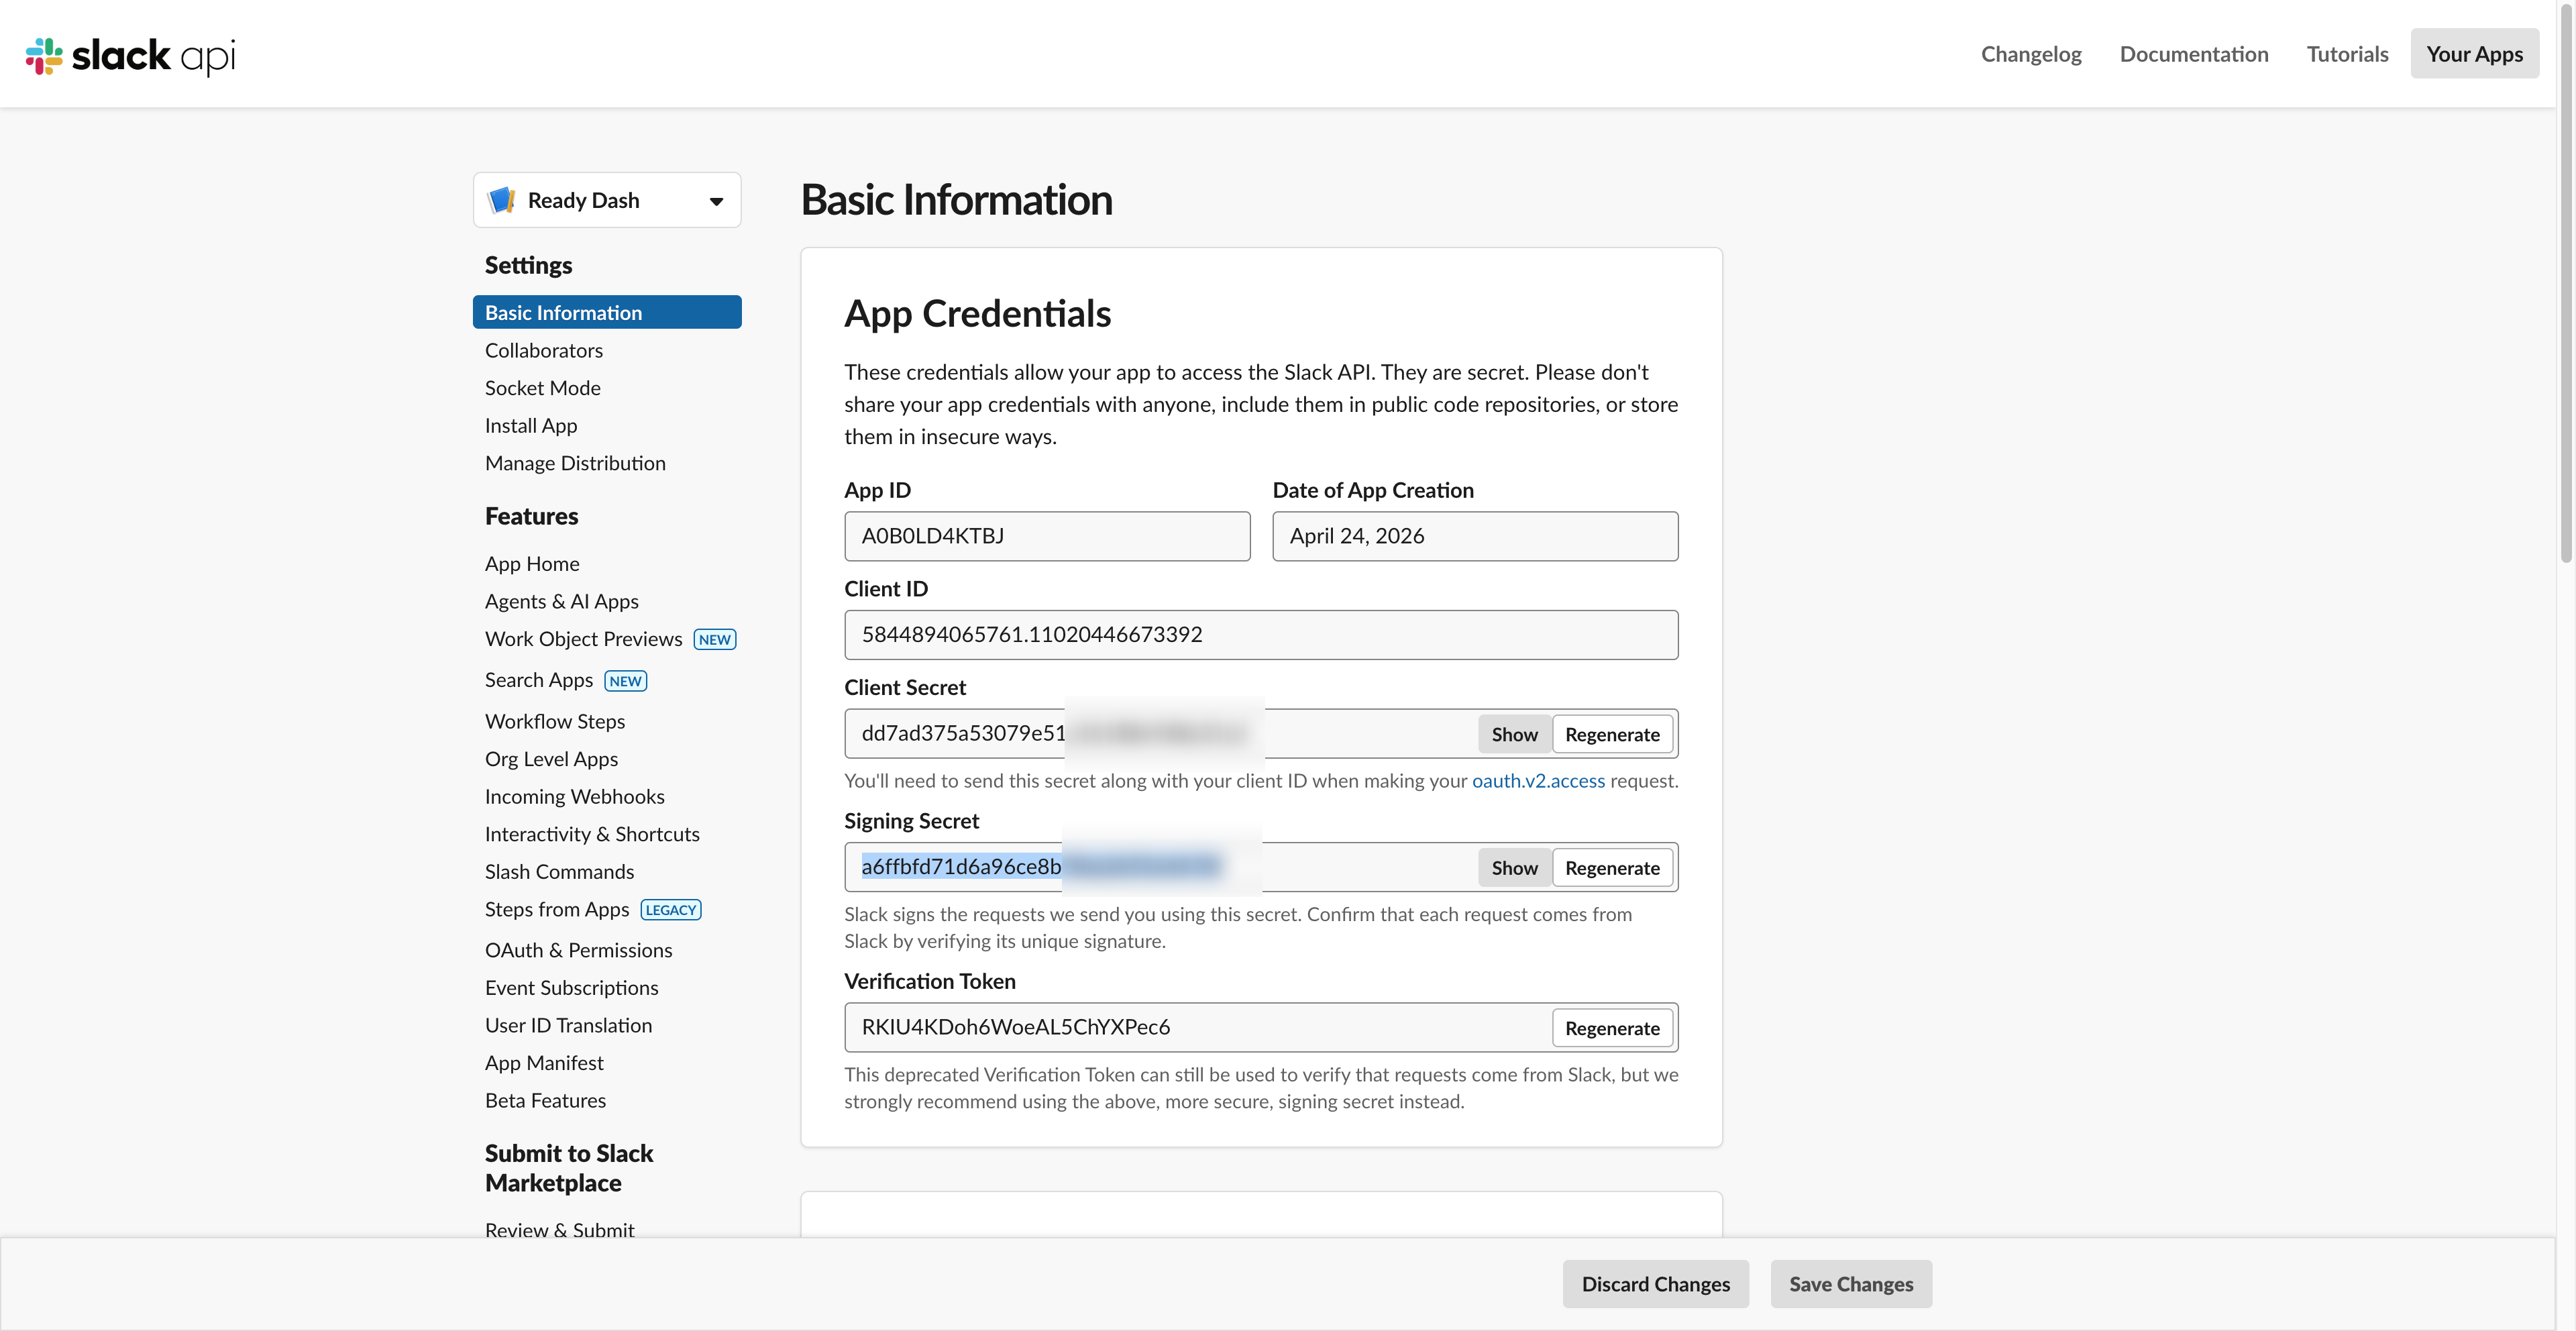Open the Ready Dash app selector dropdown
2576x1331 pixels.
pyautogui.click(x=607, y=200)
